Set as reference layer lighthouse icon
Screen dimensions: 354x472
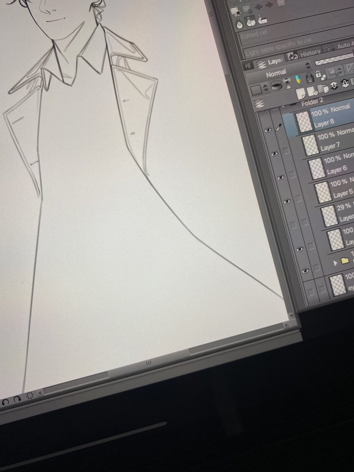pyautogui.click(x=288, y=83)
